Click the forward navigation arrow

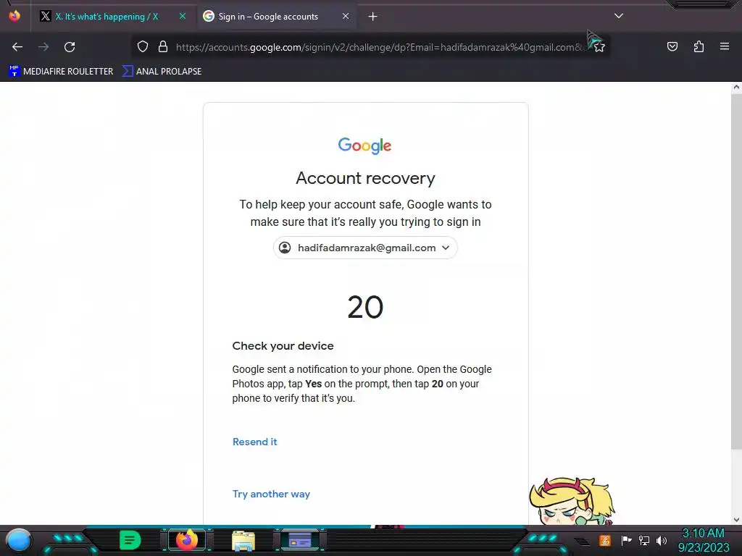[x=43, y=47]
